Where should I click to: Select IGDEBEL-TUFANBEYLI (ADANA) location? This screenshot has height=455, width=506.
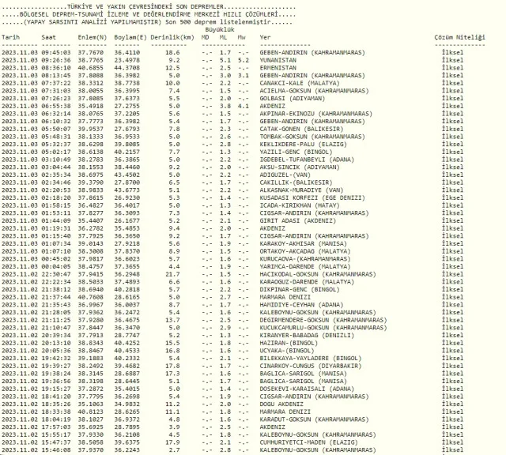(307, 160)
